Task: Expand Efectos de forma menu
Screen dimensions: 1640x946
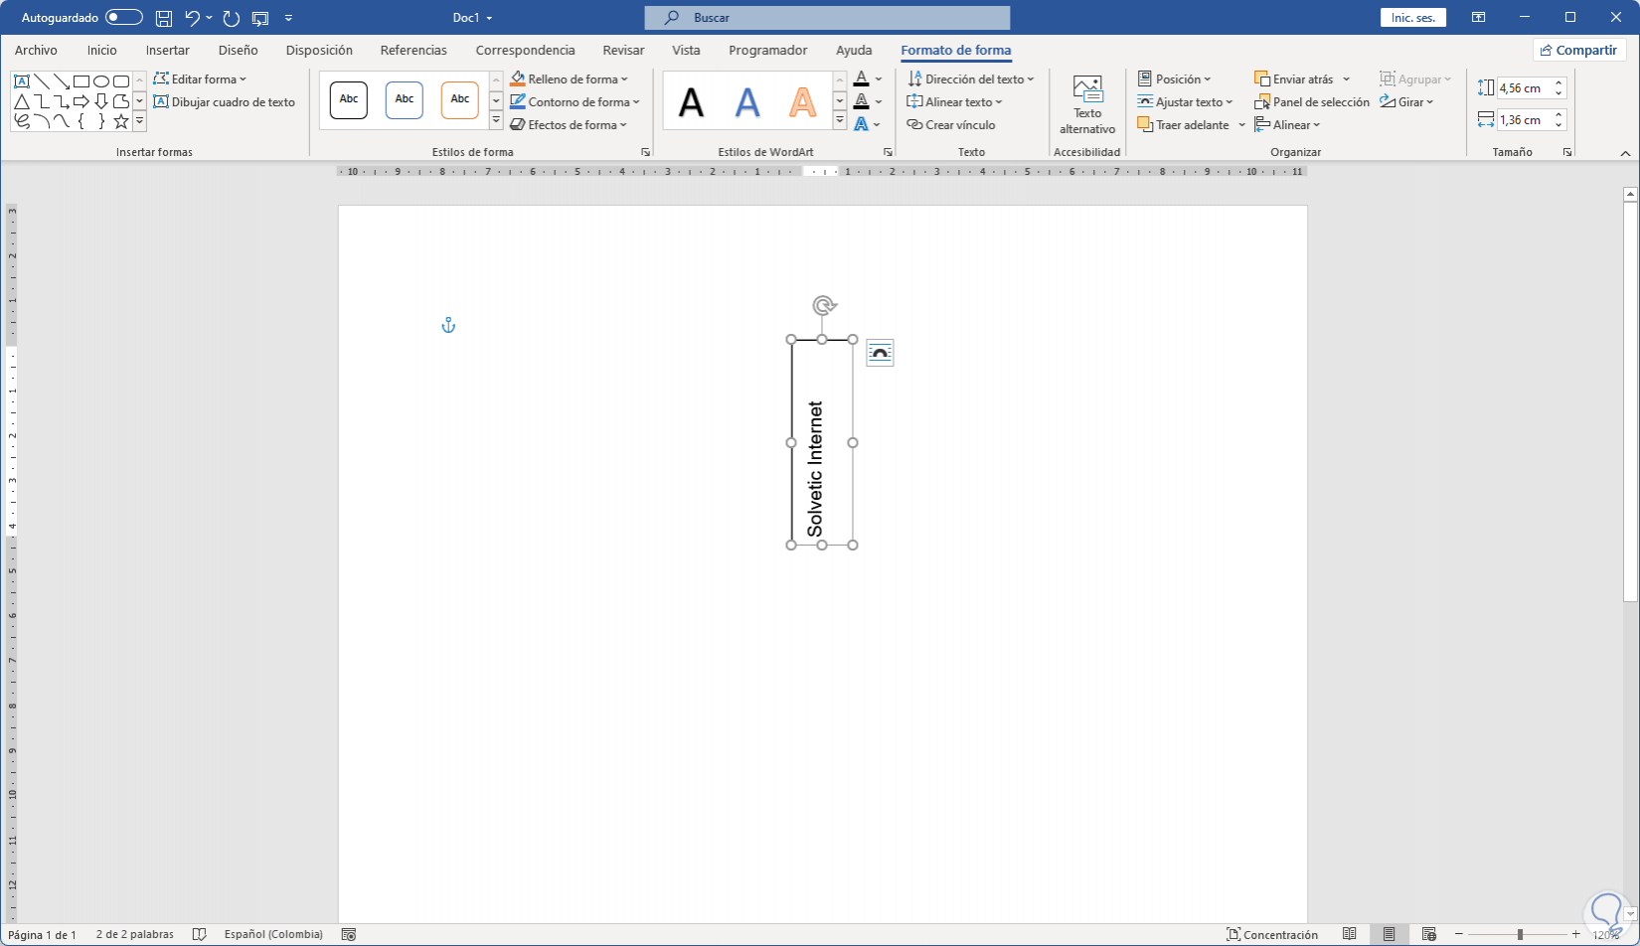Action: pos(569,124)
